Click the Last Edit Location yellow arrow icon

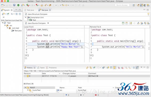63,5
